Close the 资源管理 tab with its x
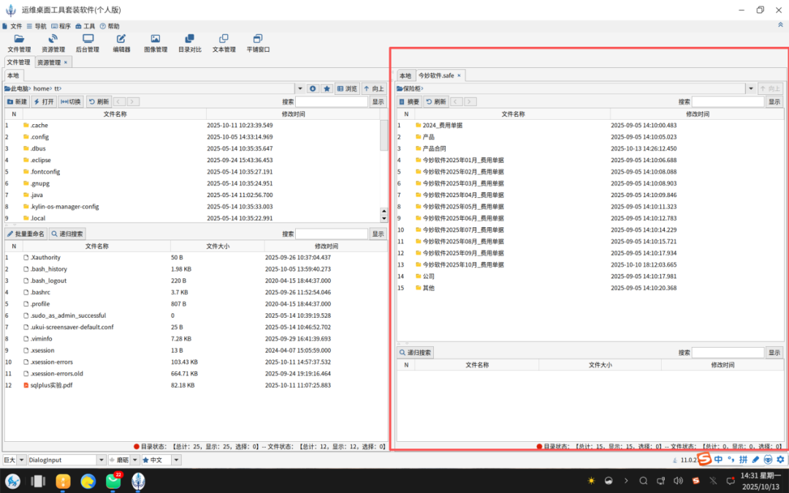 (x=66, y=62)
